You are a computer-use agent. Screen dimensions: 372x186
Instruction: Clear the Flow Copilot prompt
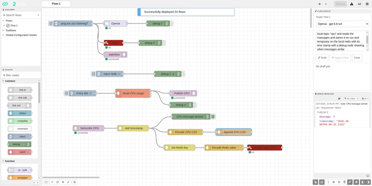pos(357,58)
